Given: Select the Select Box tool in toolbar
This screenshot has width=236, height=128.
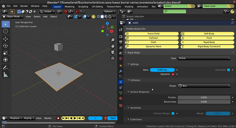Looking at the screenshot, I should (x=5, y=24).
